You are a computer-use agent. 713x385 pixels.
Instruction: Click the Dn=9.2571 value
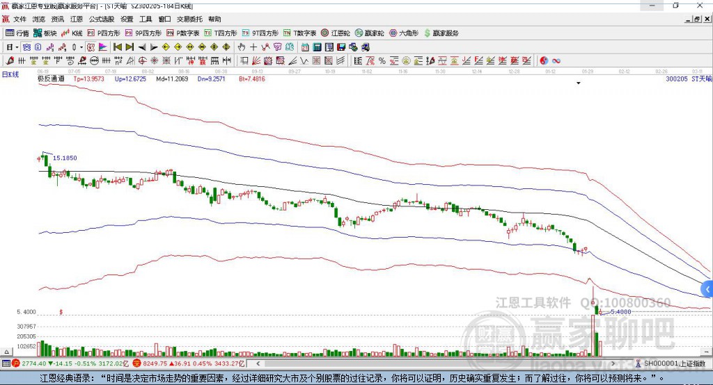pos(212,79)
